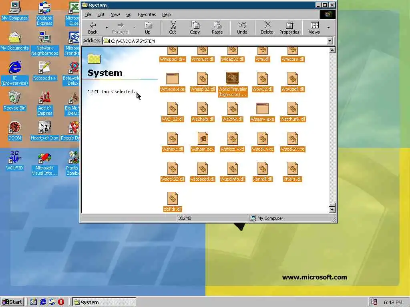The width and height of the screenshot is (410, 307).
Task: Select the Wpwizdll.dll file
Action: tap(293, 82)
